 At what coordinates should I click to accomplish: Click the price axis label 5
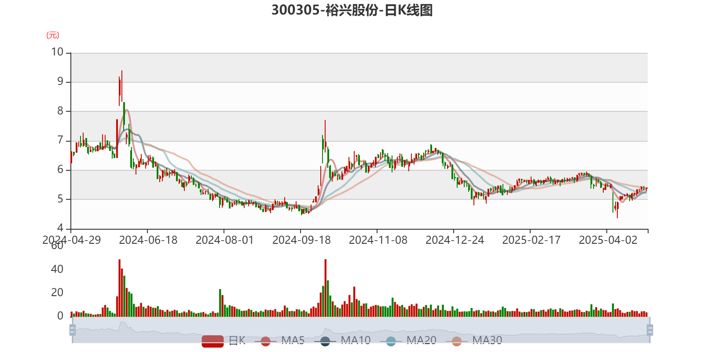[x=61, y=199]
